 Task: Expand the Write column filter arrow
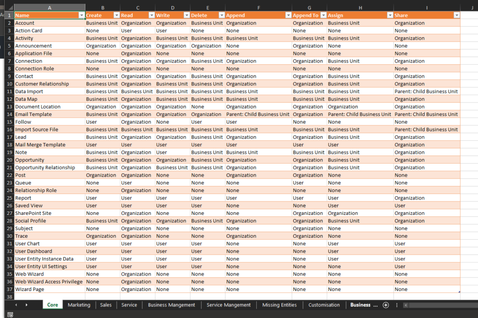coord(187,15)
